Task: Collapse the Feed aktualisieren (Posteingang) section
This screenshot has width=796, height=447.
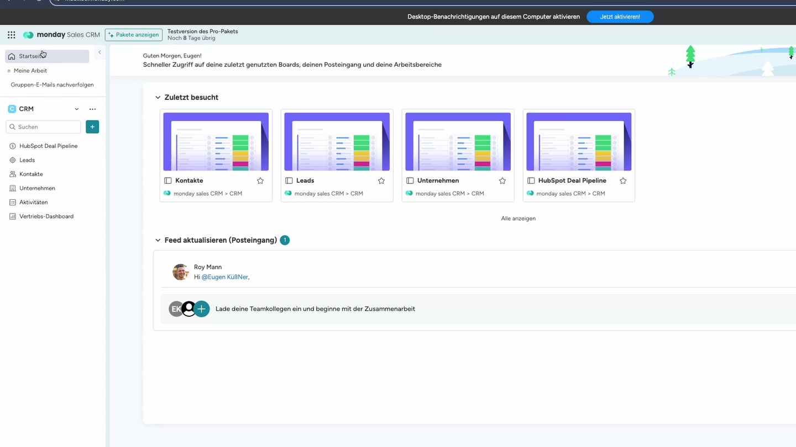Action: coord(158,240)
